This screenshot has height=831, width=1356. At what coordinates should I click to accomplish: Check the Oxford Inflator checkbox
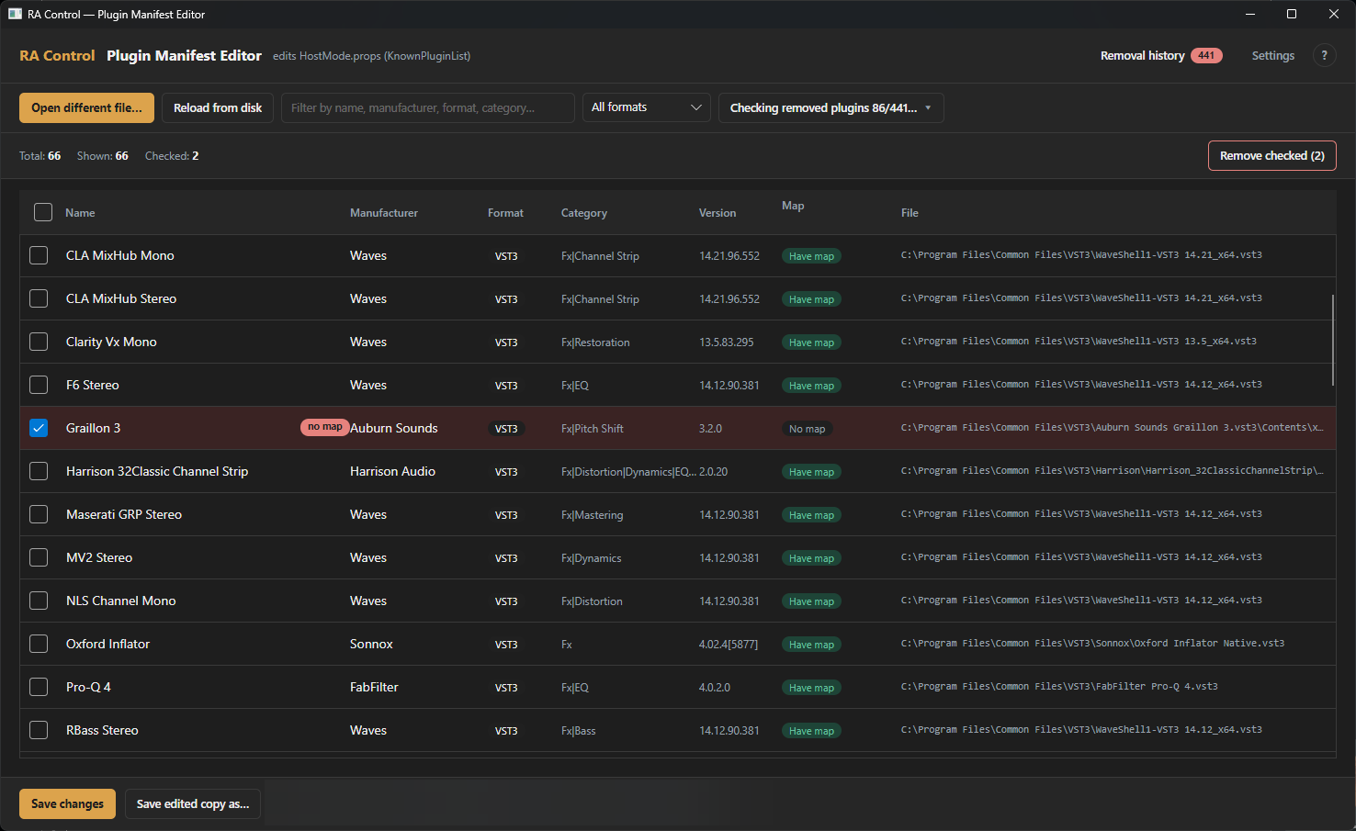tap(39, 644)
